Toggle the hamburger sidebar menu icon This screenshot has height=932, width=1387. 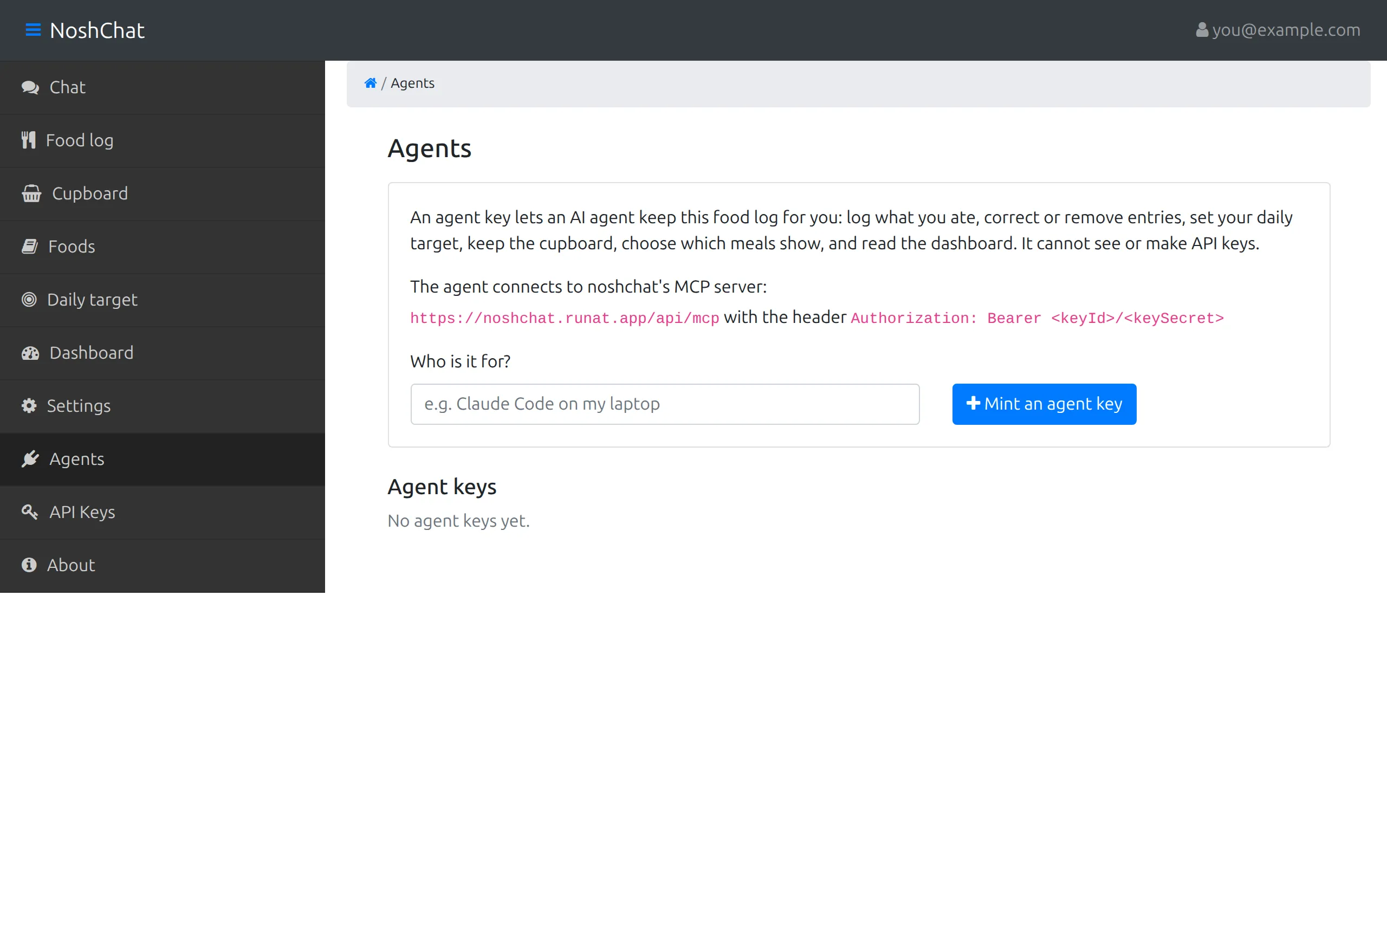pyautogui.click(x=33, y=30)
